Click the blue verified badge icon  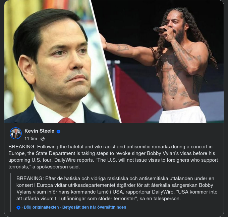click(x=58, y=132)
